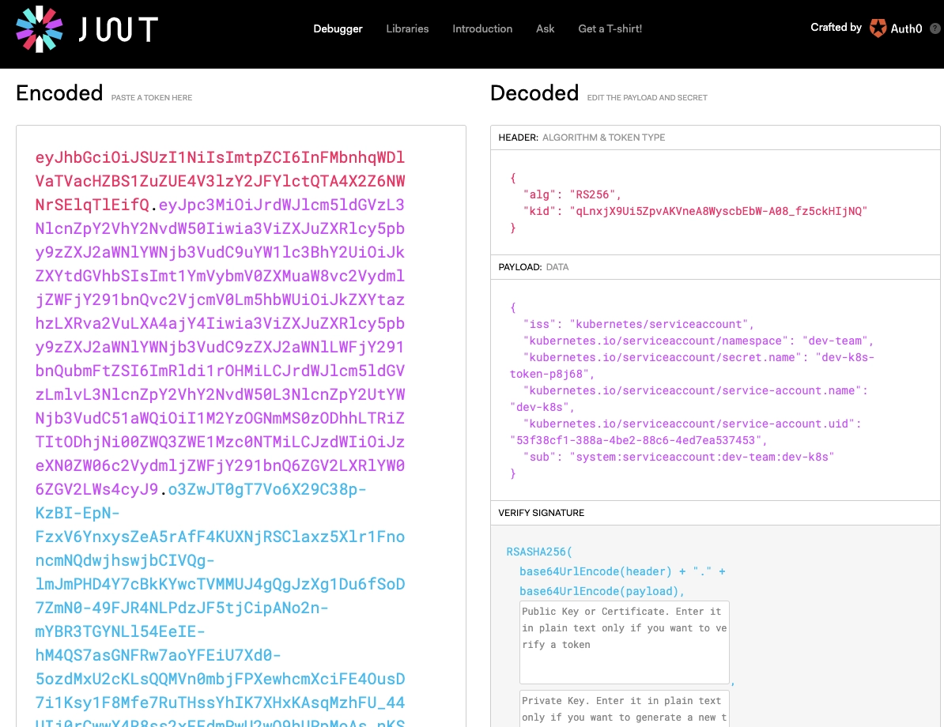Click the colorful JWT starburst logo
Image resolution: width=944 pixels, height=727 pixels.
39,28
